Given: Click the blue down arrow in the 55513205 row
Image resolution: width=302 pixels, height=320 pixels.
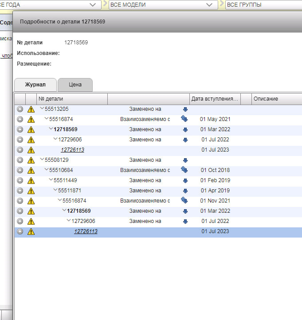Looking at the screenshot, I should [185, 109].
